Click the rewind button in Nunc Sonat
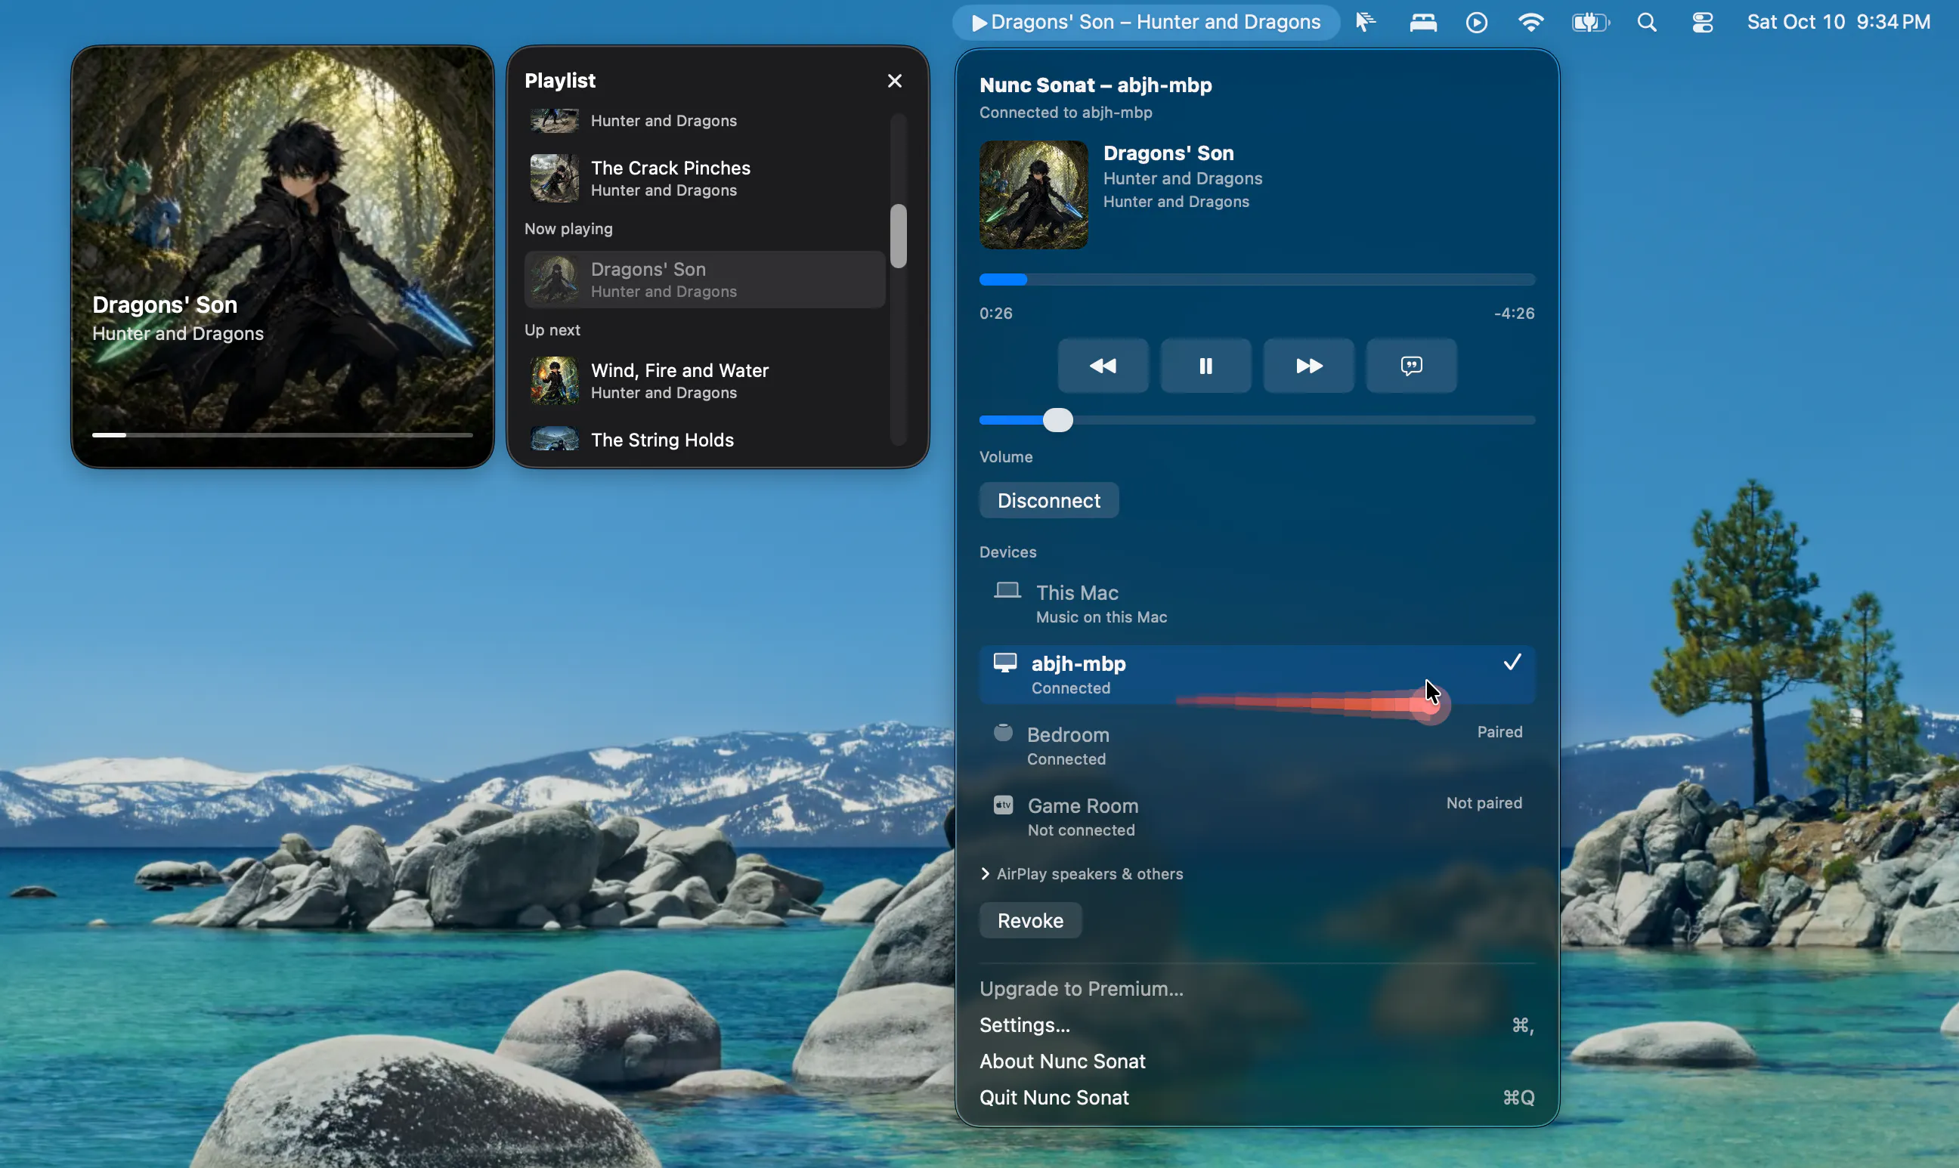Screen dimensions: 1959x1168 (1103, 366)
